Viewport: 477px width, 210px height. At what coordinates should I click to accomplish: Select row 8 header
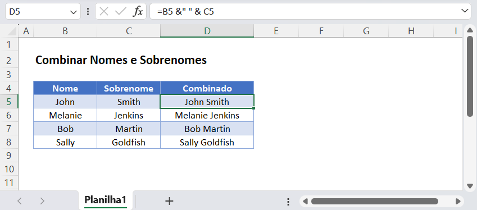click(x=9, y=142)
